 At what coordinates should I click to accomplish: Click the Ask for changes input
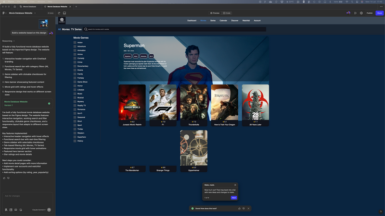(27, 196)
